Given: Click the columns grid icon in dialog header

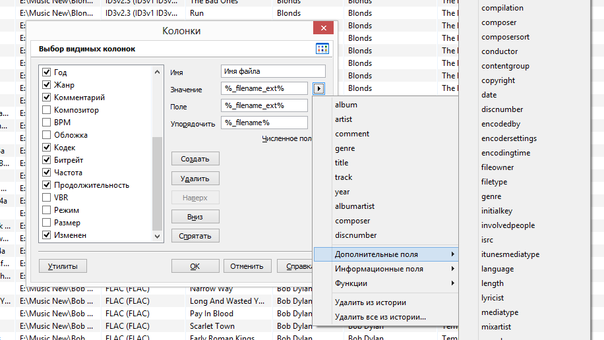Looking at the screenshot, I should (322, 49).
